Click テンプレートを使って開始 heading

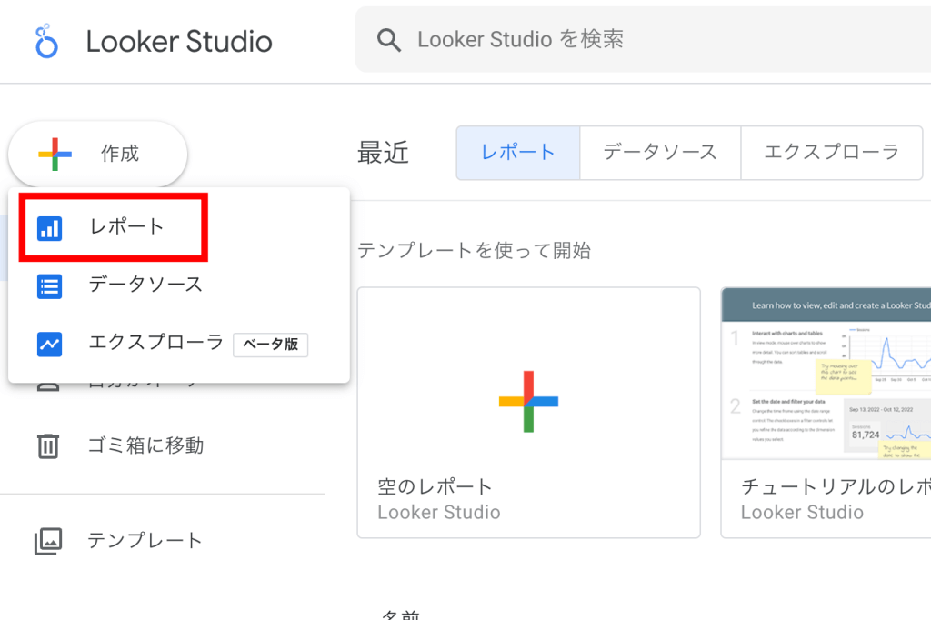point(474,251)
